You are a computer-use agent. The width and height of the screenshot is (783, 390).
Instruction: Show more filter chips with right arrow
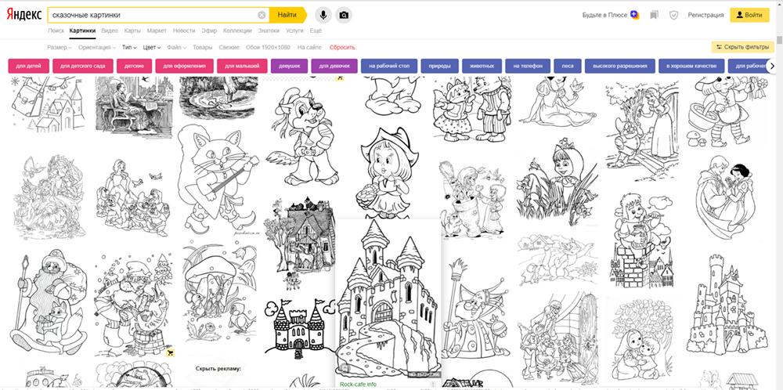(x=773, y=66)
